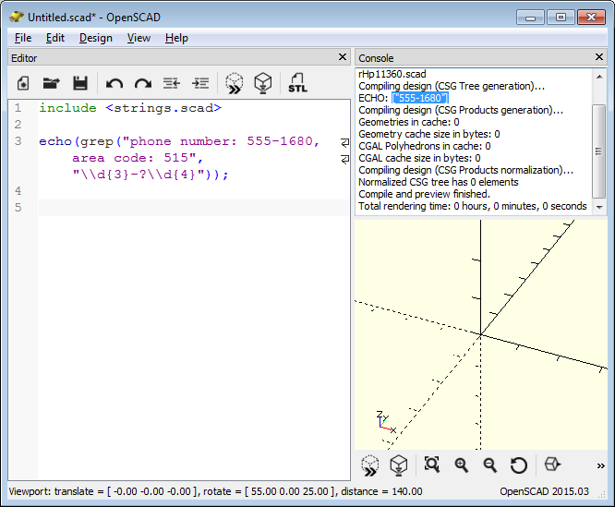Click the 'Compile and preview finished.' console line
The image size is (615, 507).
(424, 194)
